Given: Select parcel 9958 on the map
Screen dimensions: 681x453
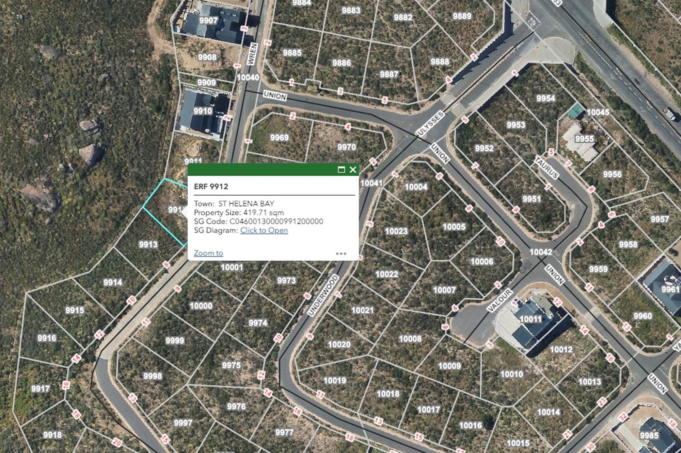Looking at the screenshot, I should 628,244.
